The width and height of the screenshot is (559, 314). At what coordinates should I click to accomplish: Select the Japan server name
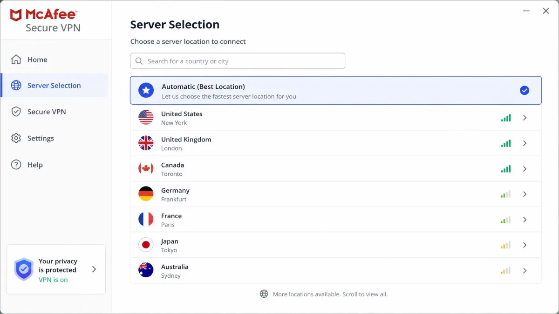pyautogui.click(x=170, y=241)
